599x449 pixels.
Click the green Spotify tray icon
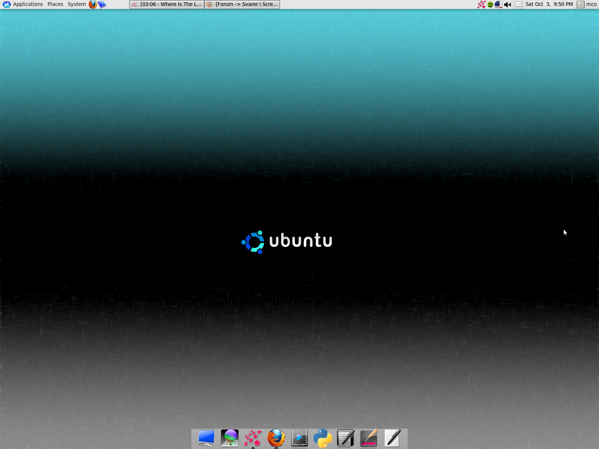tap(490, 4)
